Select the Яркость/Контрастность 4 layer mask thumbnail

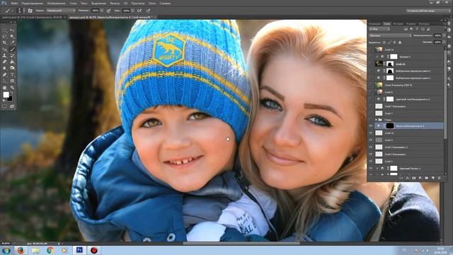(390, 126)
